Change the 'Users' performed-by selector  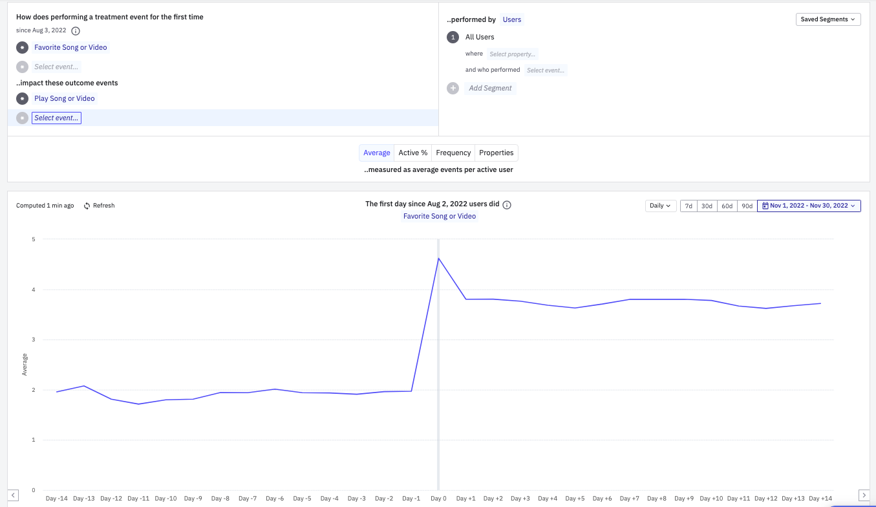pyautogui.click(x=512, y=19)
